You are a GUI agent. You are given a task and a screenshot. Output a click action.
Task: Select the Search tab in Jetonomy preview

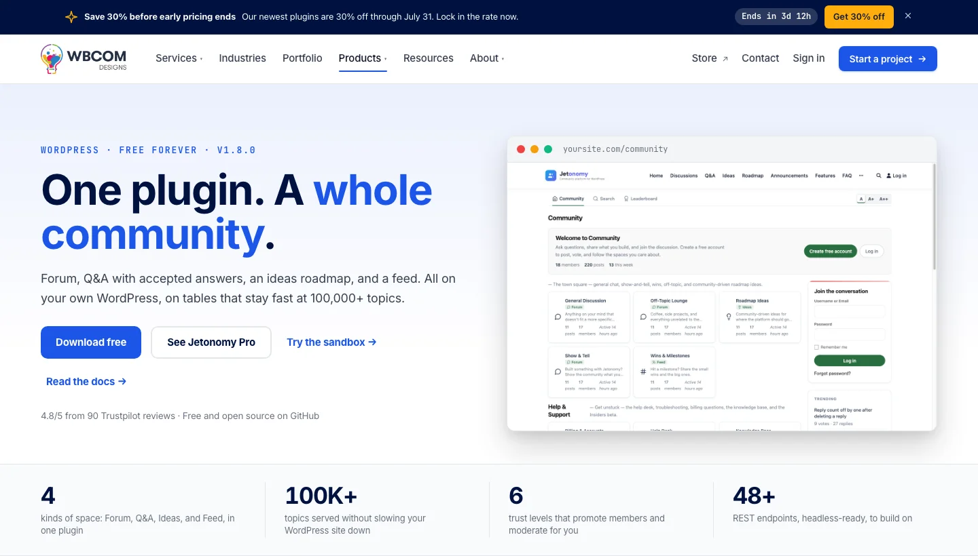point(604,199)
